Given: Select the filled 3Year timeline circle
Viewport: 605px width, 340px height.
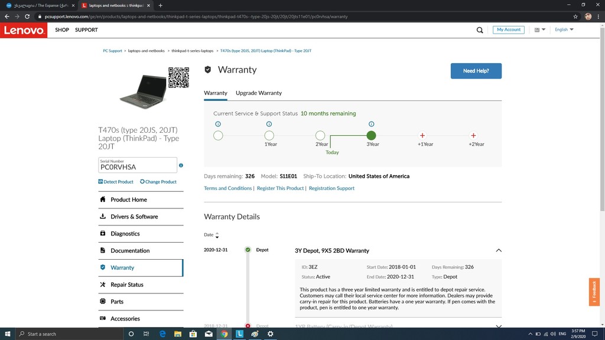Looking at the screenshot, I should click(371, 136).
